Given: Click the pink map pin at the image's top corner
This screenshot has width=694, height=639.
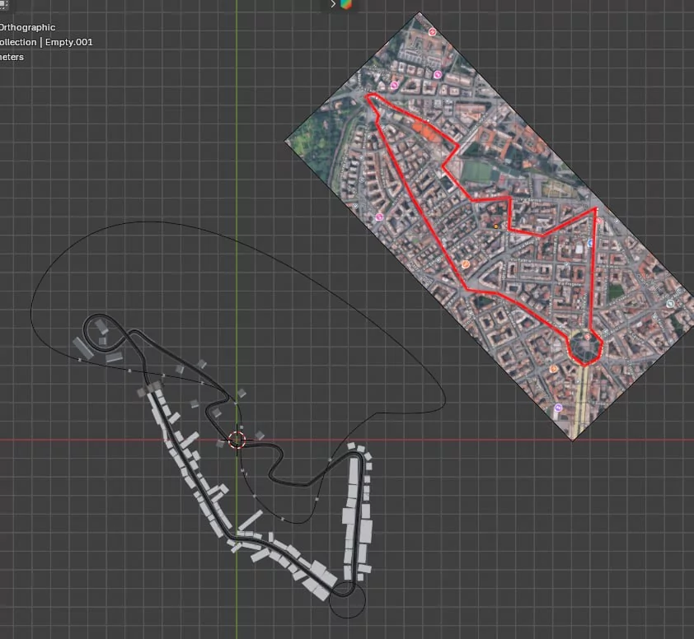Looking at the screenshot, I should click(438, 75).
